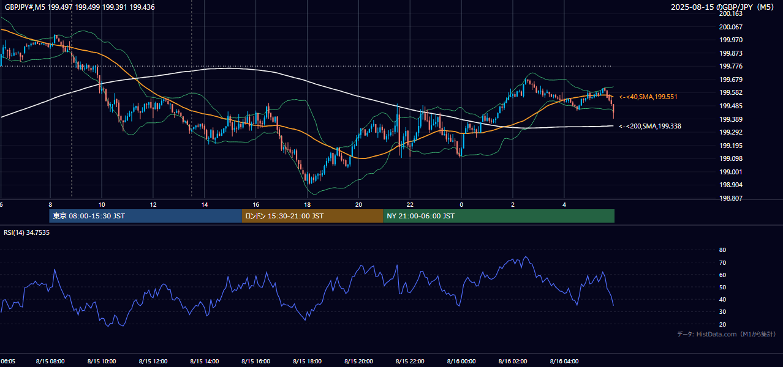Click the '8/15 16:00' bottom axis label

[256, 361]
